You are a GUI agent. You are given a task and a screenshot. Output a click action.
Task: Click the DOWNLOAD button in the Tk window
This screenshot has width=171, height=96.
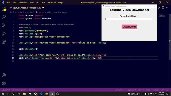[x=129, y=27]
